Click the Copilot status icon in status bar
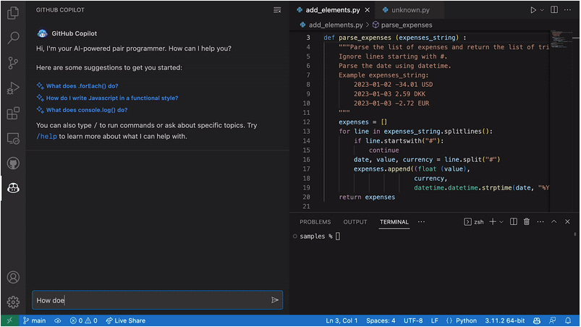Screen dimensions: 581x327 tap(537, 320)
